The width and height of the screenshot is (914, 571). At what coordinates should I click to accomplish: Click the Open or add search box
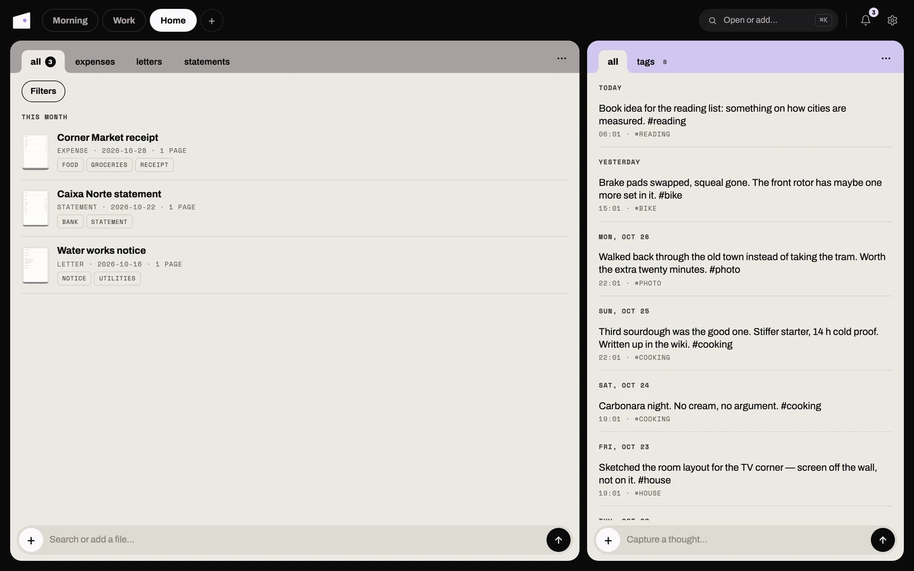click(768, 20)
